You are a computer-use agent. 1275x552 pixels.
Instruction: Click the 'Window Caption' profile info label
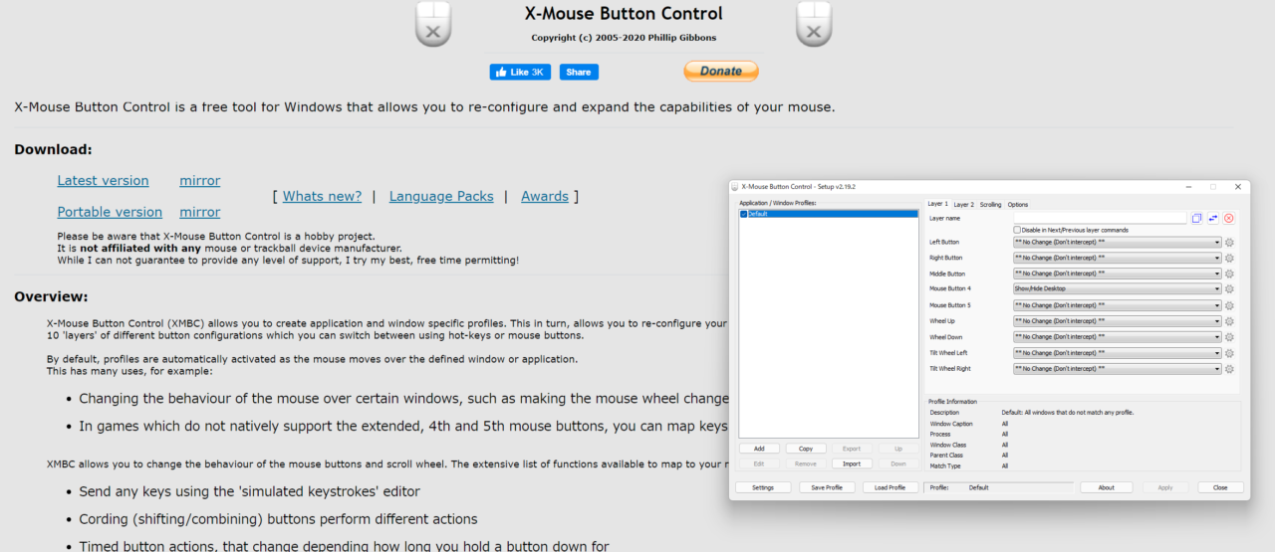tap(951, 424)
